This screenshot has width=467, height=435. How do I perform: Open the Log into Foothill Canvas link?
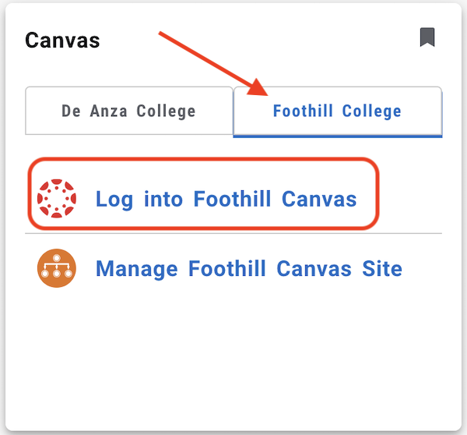coord(226,199)
